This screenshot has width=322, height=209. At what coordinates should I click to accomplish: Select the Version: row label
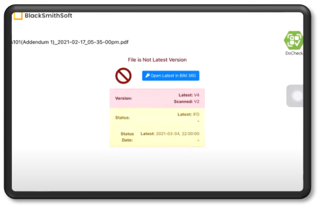[x=124, y=98]
